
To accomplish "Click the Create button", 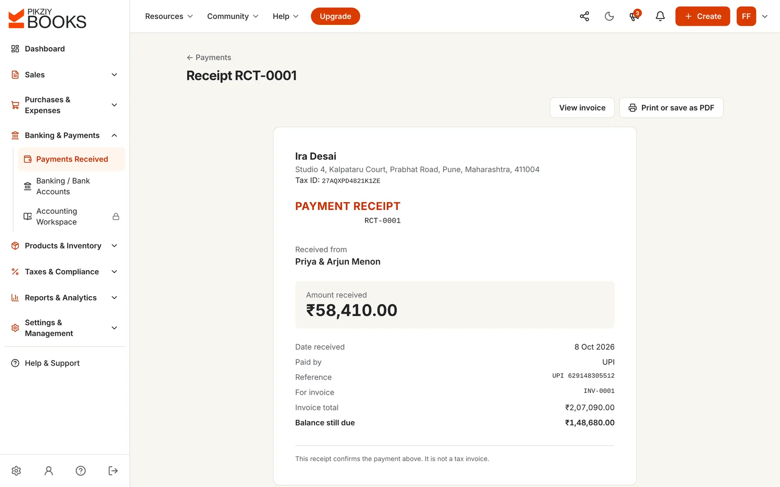I will pos(702,17).
